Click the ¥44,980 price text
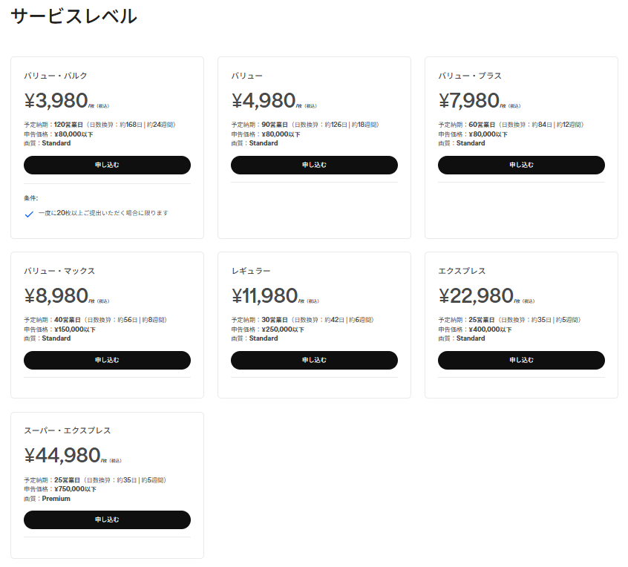The image size is (628, 567). point(62,456)
